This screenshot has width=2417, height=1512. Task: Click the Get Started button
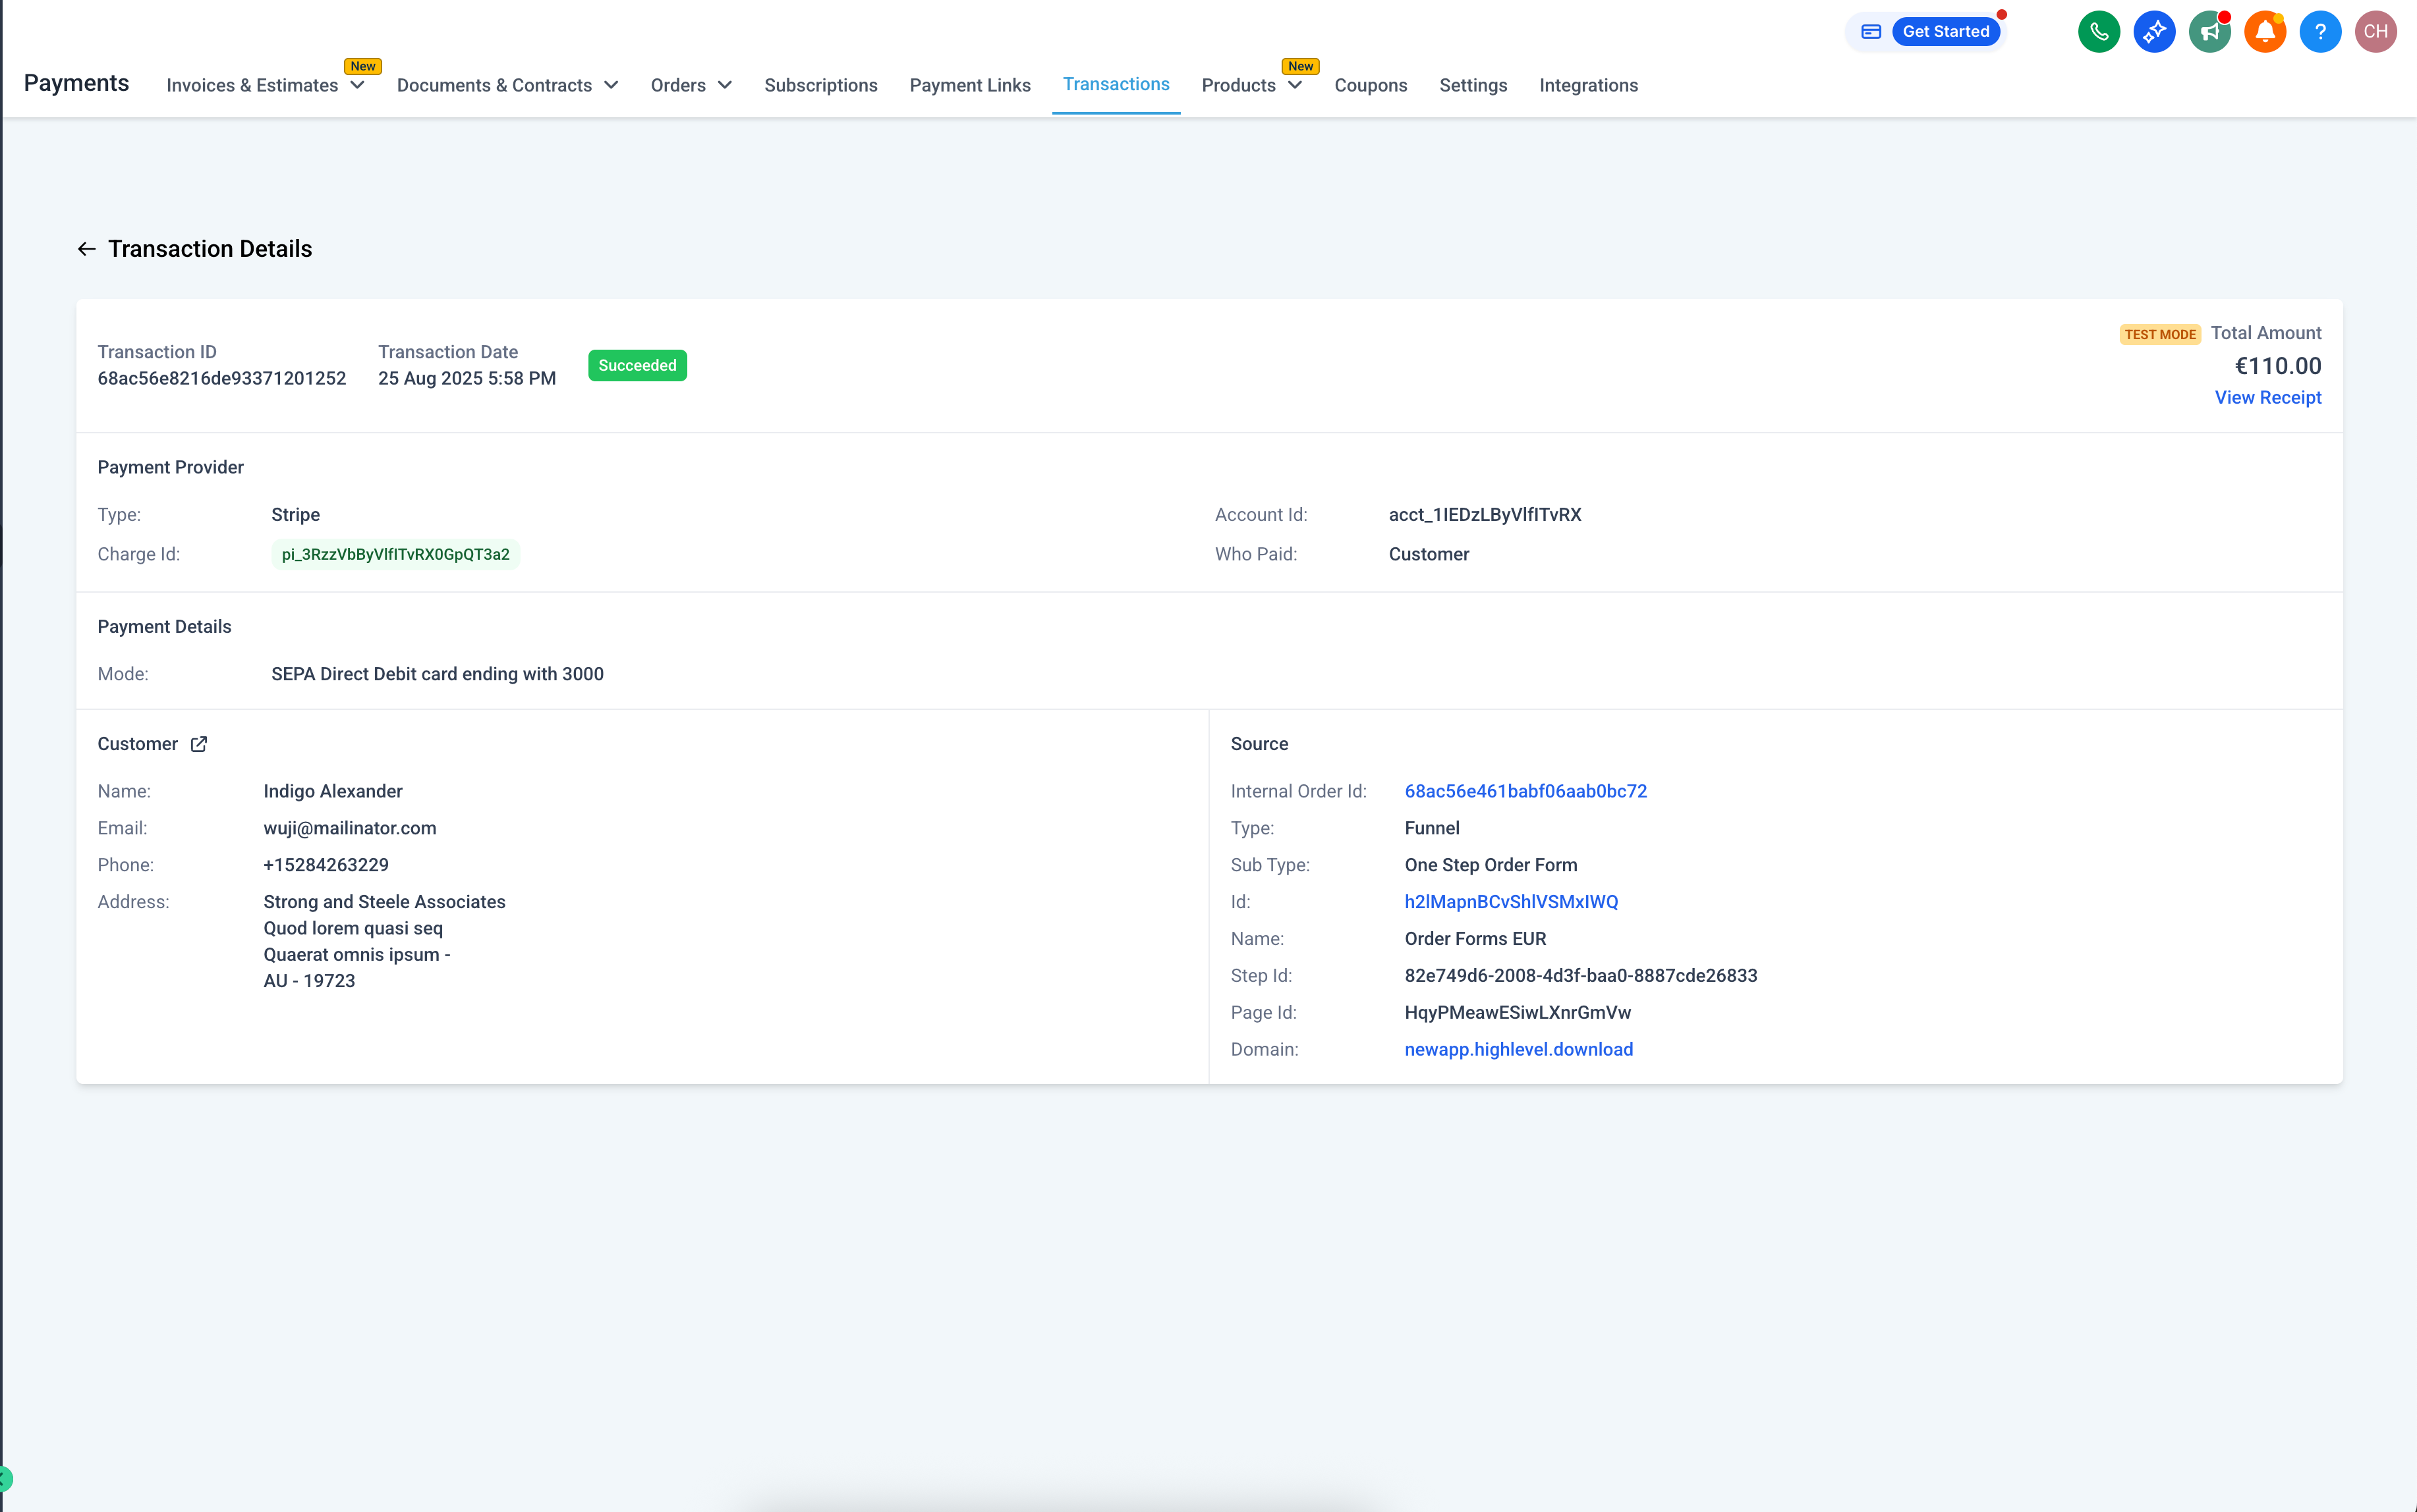tap(1945, 32)
